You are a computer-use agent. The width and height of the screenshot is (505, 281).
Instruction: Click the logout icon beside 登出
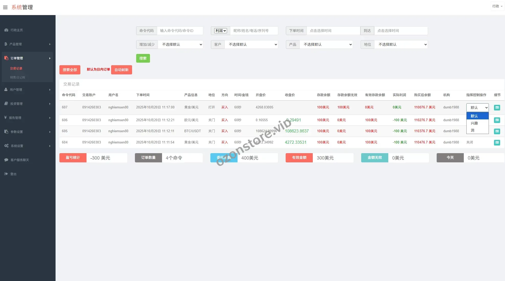point(6,174)
